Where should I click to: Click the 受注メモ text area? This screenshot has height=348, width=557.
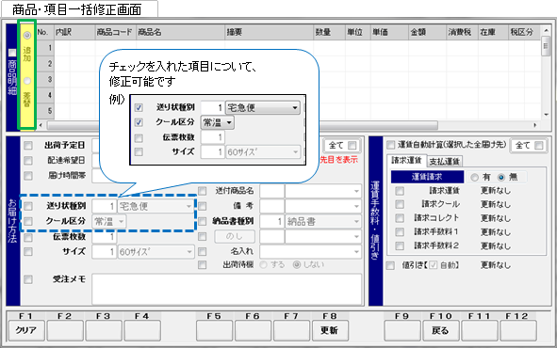(226, 289)
